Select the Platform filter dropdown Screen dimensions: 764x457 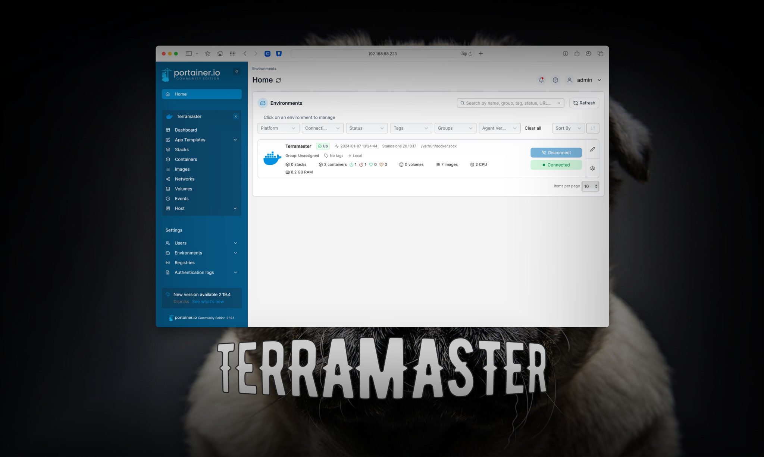tap(276, 128)
